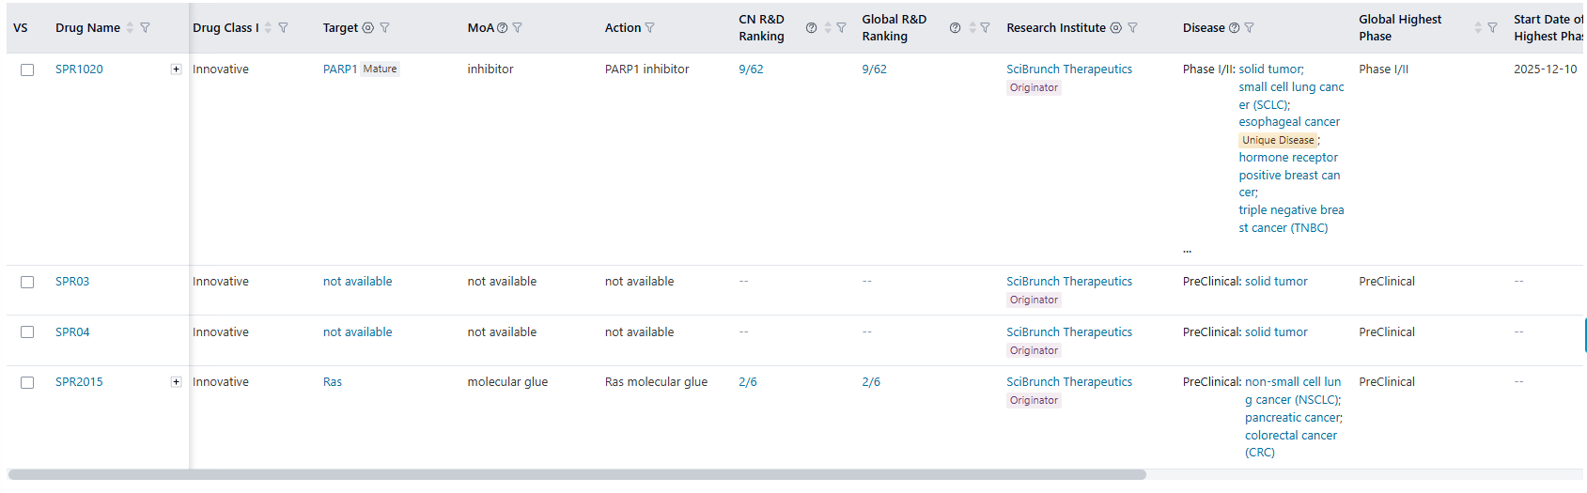Click the pancreatic cancer disease link
The image size is (1587, 493).
click(1293, 418)
